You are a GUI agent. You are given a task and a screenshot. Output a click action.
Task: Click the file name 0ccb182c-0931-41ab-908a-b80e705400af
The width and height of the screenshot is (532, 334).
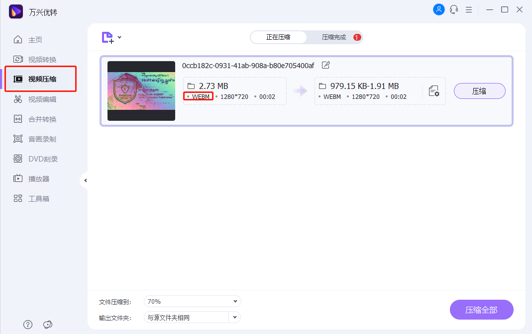pos(248,66)
